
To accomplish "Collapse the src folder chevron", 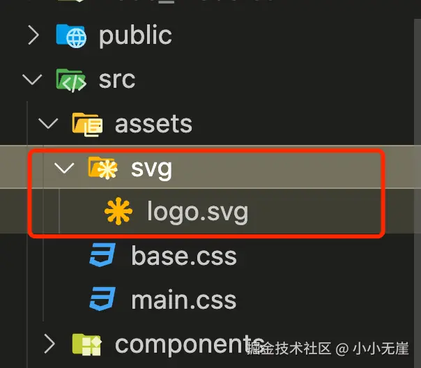I will coord(33,80).
